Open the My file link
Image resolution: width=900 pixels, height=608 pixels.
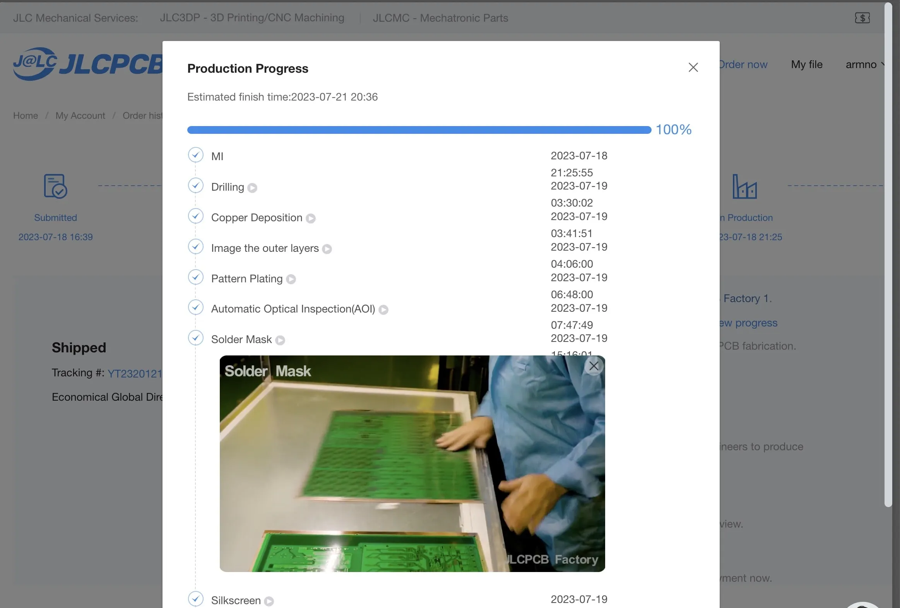click(806, 64)
